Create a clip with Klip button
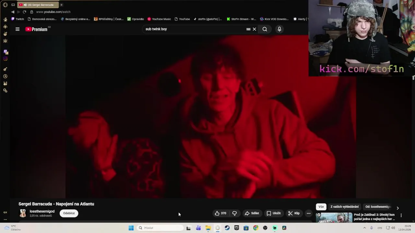Viewport: 415px width, 233px height. point(294,213)
